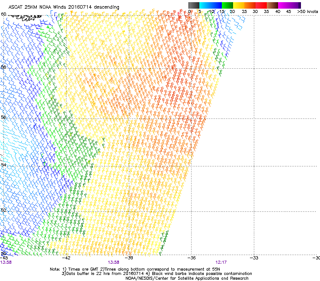
Task: Click the title 'ASCAT 25KM NOAA Winds 20160714 descending'
Action: 64,7
